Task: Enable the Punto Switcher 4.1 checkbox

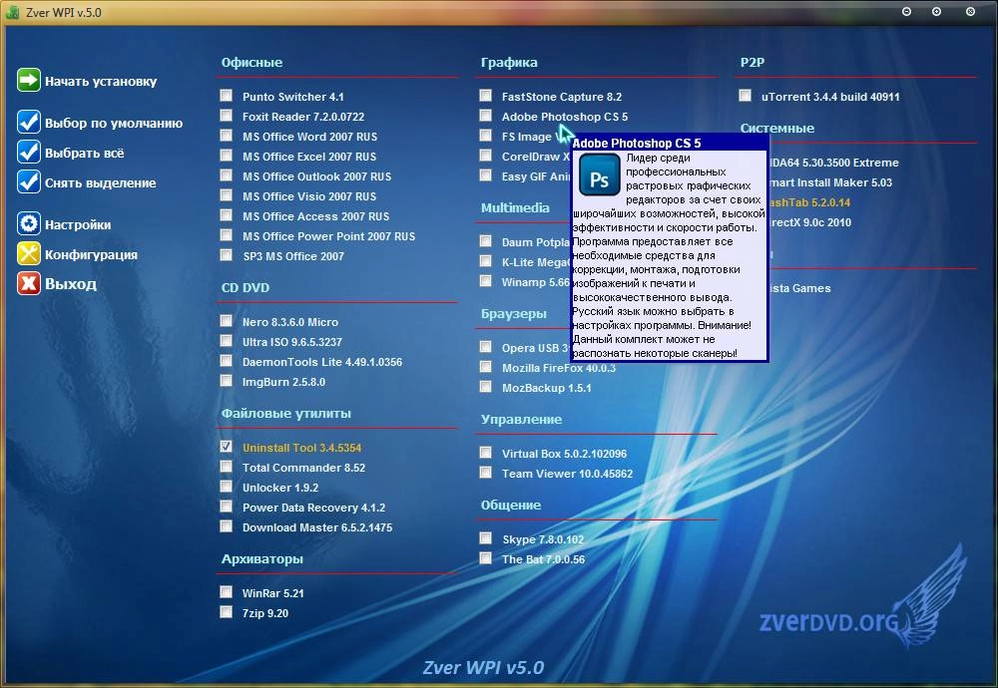Action: tap(226, 96)
